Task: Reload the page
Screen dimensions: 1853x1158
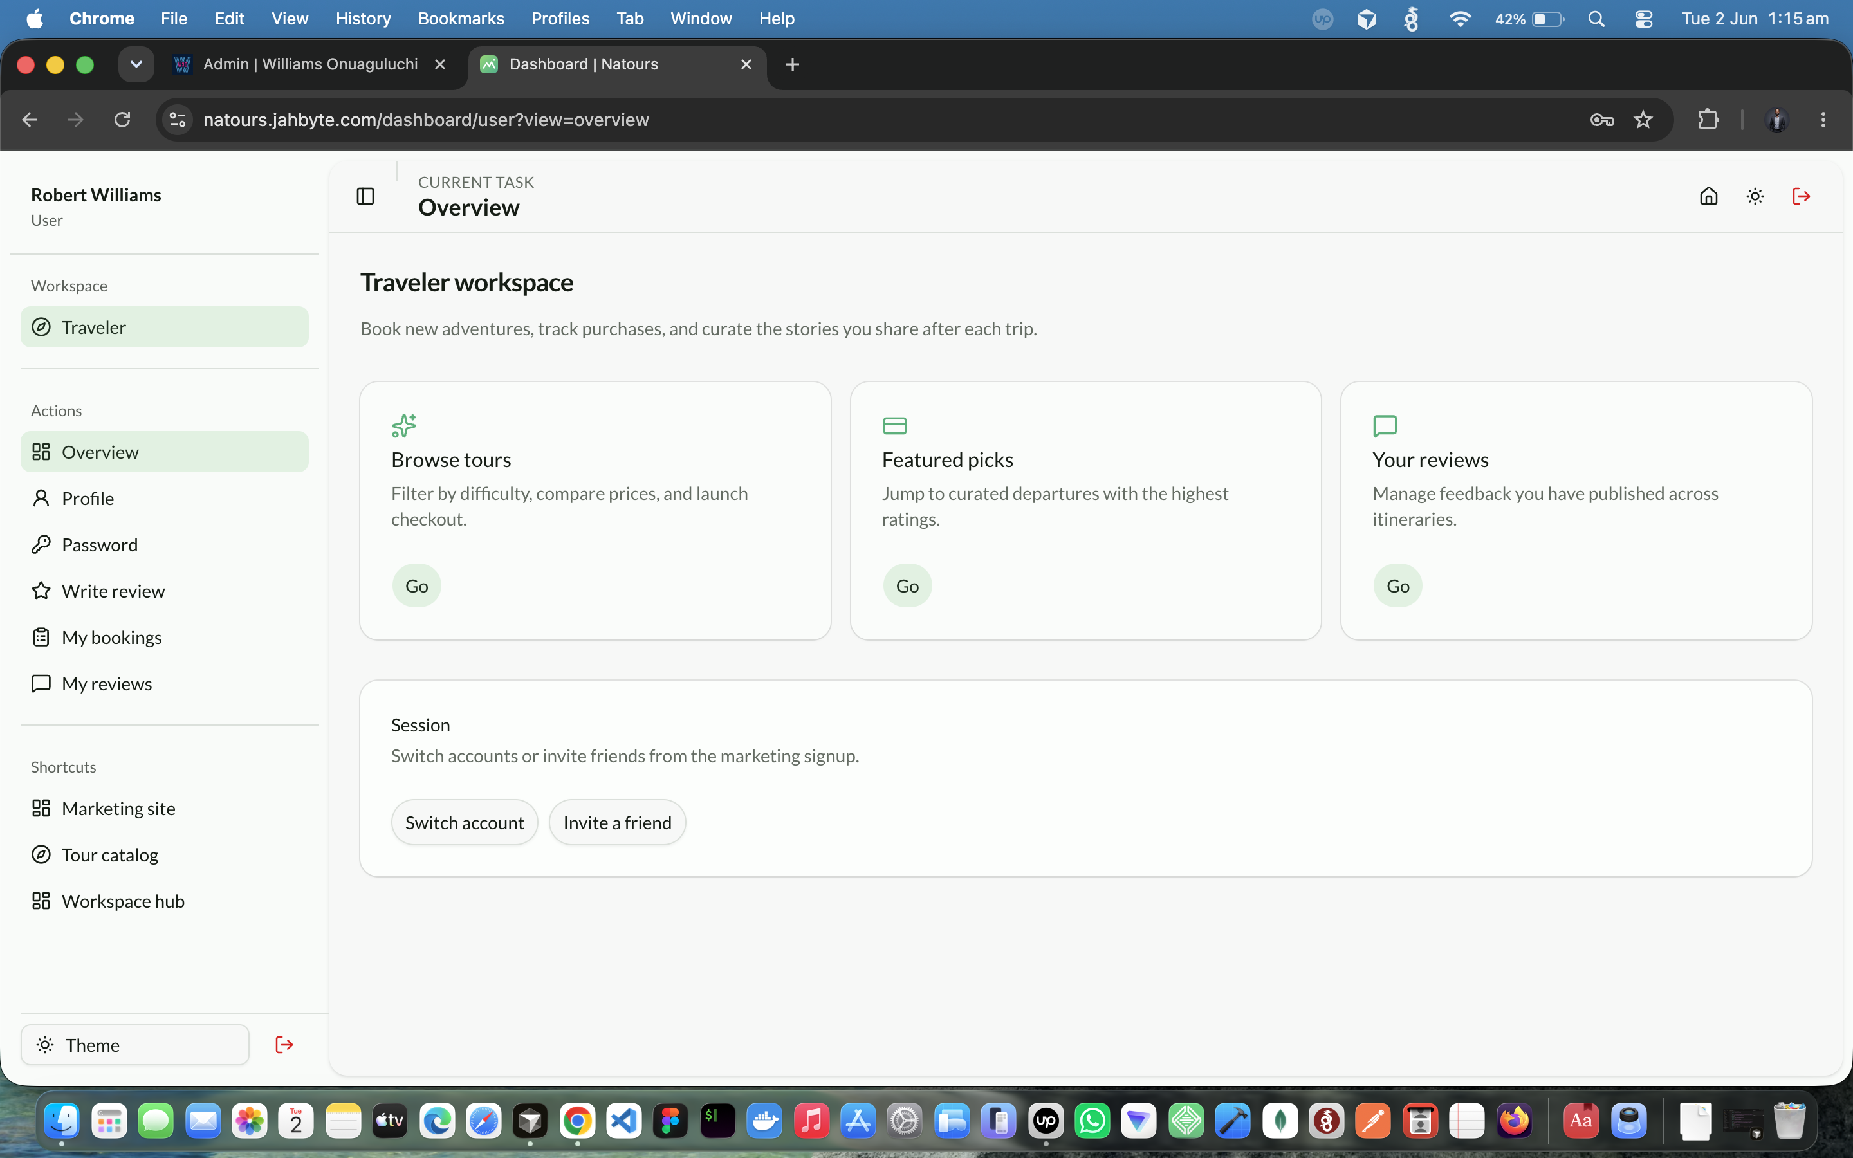Action: pos(122,120)
